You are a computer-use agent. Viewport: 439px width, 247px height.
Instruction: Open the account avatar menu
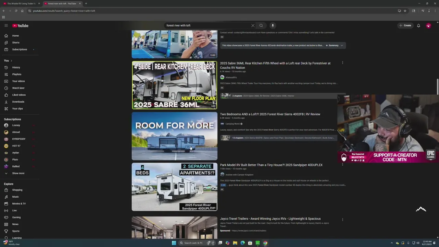pyautogui.click(x=428, y=26)
